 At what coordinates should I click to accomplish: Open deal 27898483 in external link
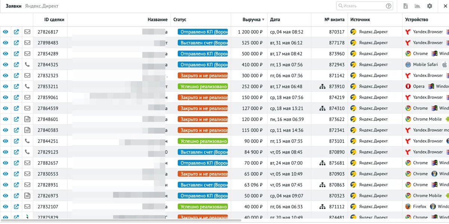pos(16,43)
